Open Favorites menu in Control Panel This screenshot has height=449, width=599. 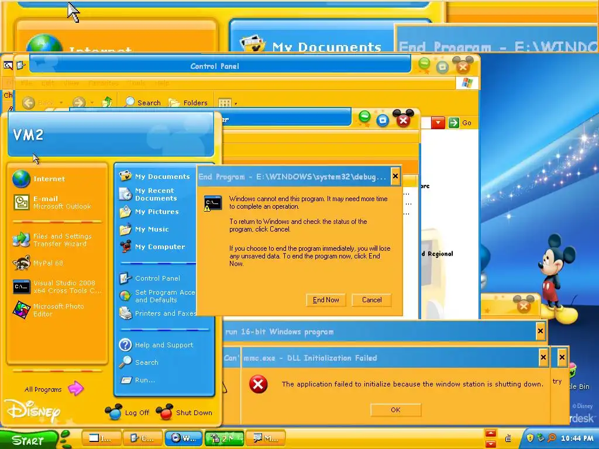[103, 83]
